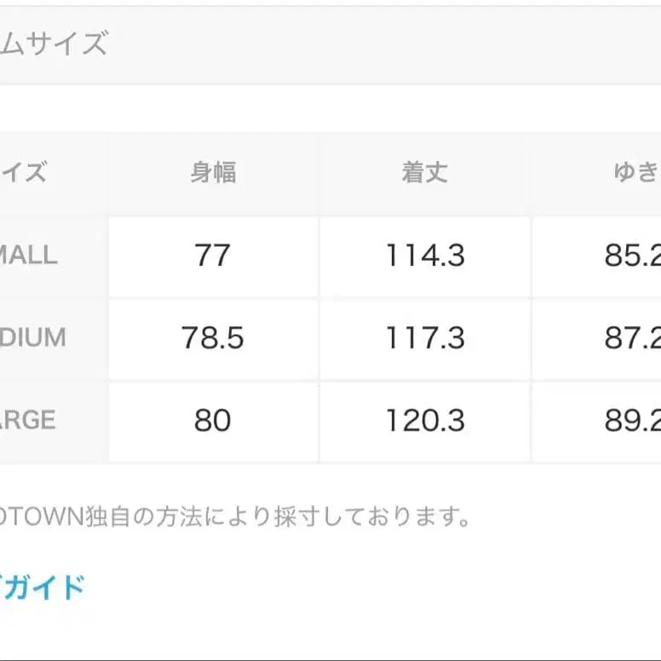The width and height of the screenshot is (661, 661).
Task: Click the 85.2 sleeve value
Action: (x=632, y=256)
